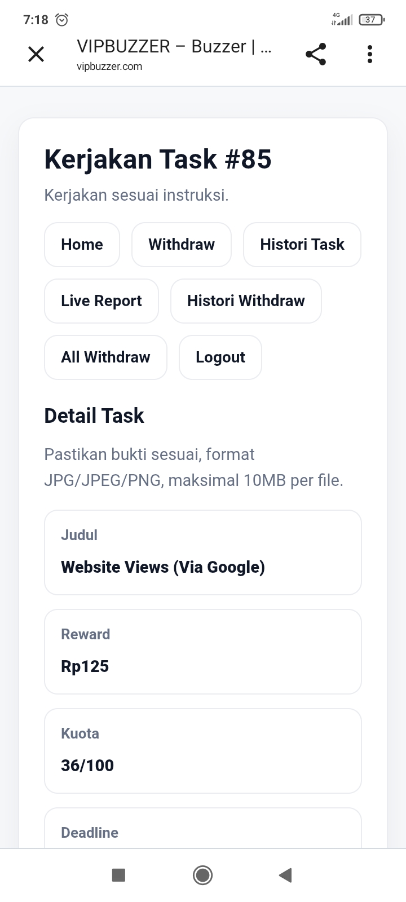Image resolution: width=406 pixels, height=902 pixels.
Task: View the Live Report
Action: tap(101, 301)
